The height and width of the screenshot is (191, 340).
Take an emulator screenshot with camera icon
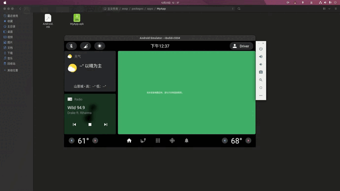261,72
